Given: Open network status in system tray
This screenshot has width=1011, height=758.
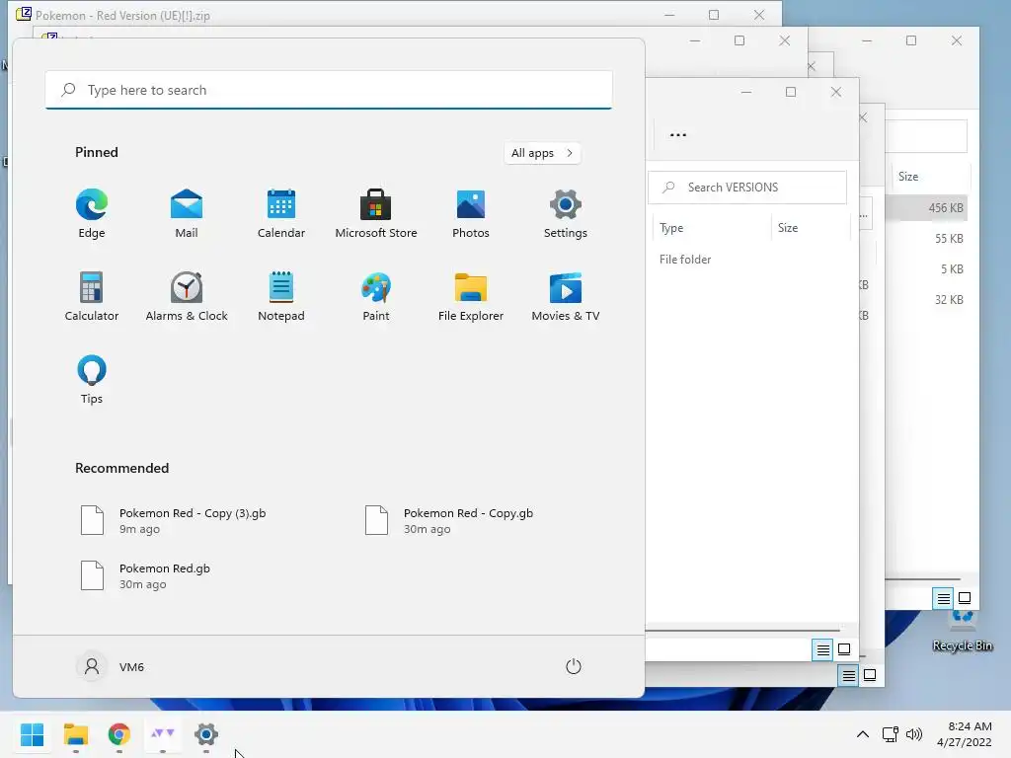Looking at the screenshot, I should pos(891,734).
